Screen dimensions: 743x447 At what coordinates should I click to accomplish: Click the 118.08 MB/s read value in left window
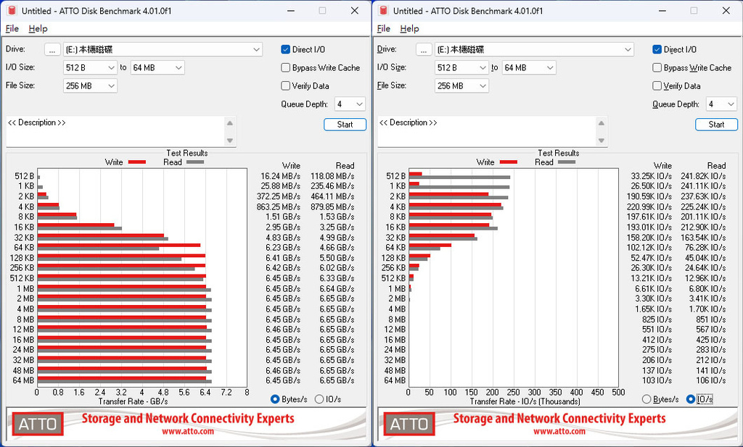click(x=332, y=176)
